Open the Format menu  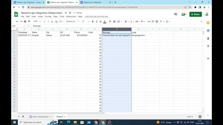click(x=48, y=17)
